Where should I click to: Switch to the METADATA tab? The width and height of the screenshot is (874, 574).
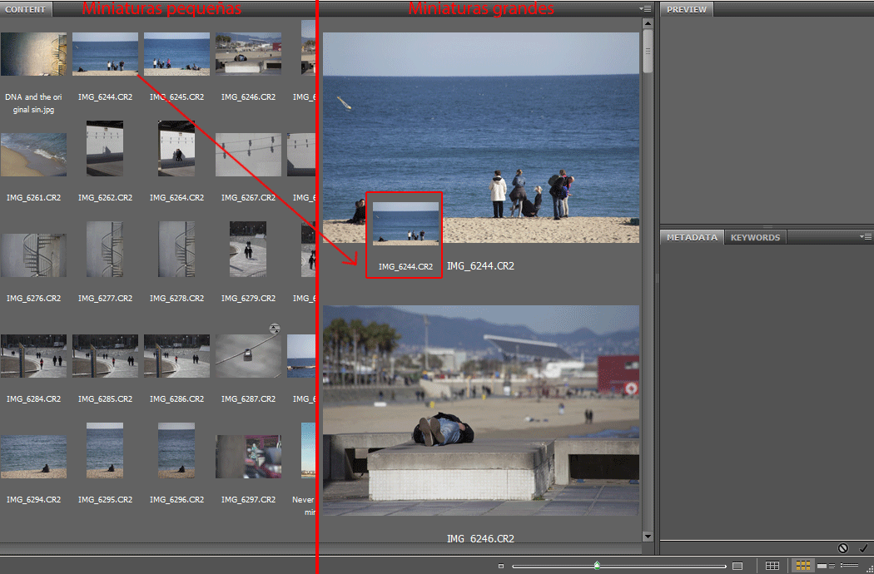click(692, 237)
